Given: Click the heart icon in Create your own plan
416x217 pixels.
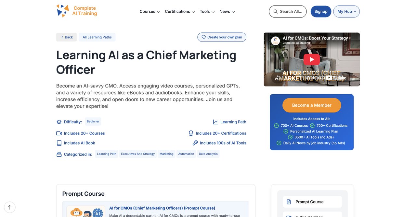Looking at the screenshot, I should pyautogui.click(x=204, y=37).
